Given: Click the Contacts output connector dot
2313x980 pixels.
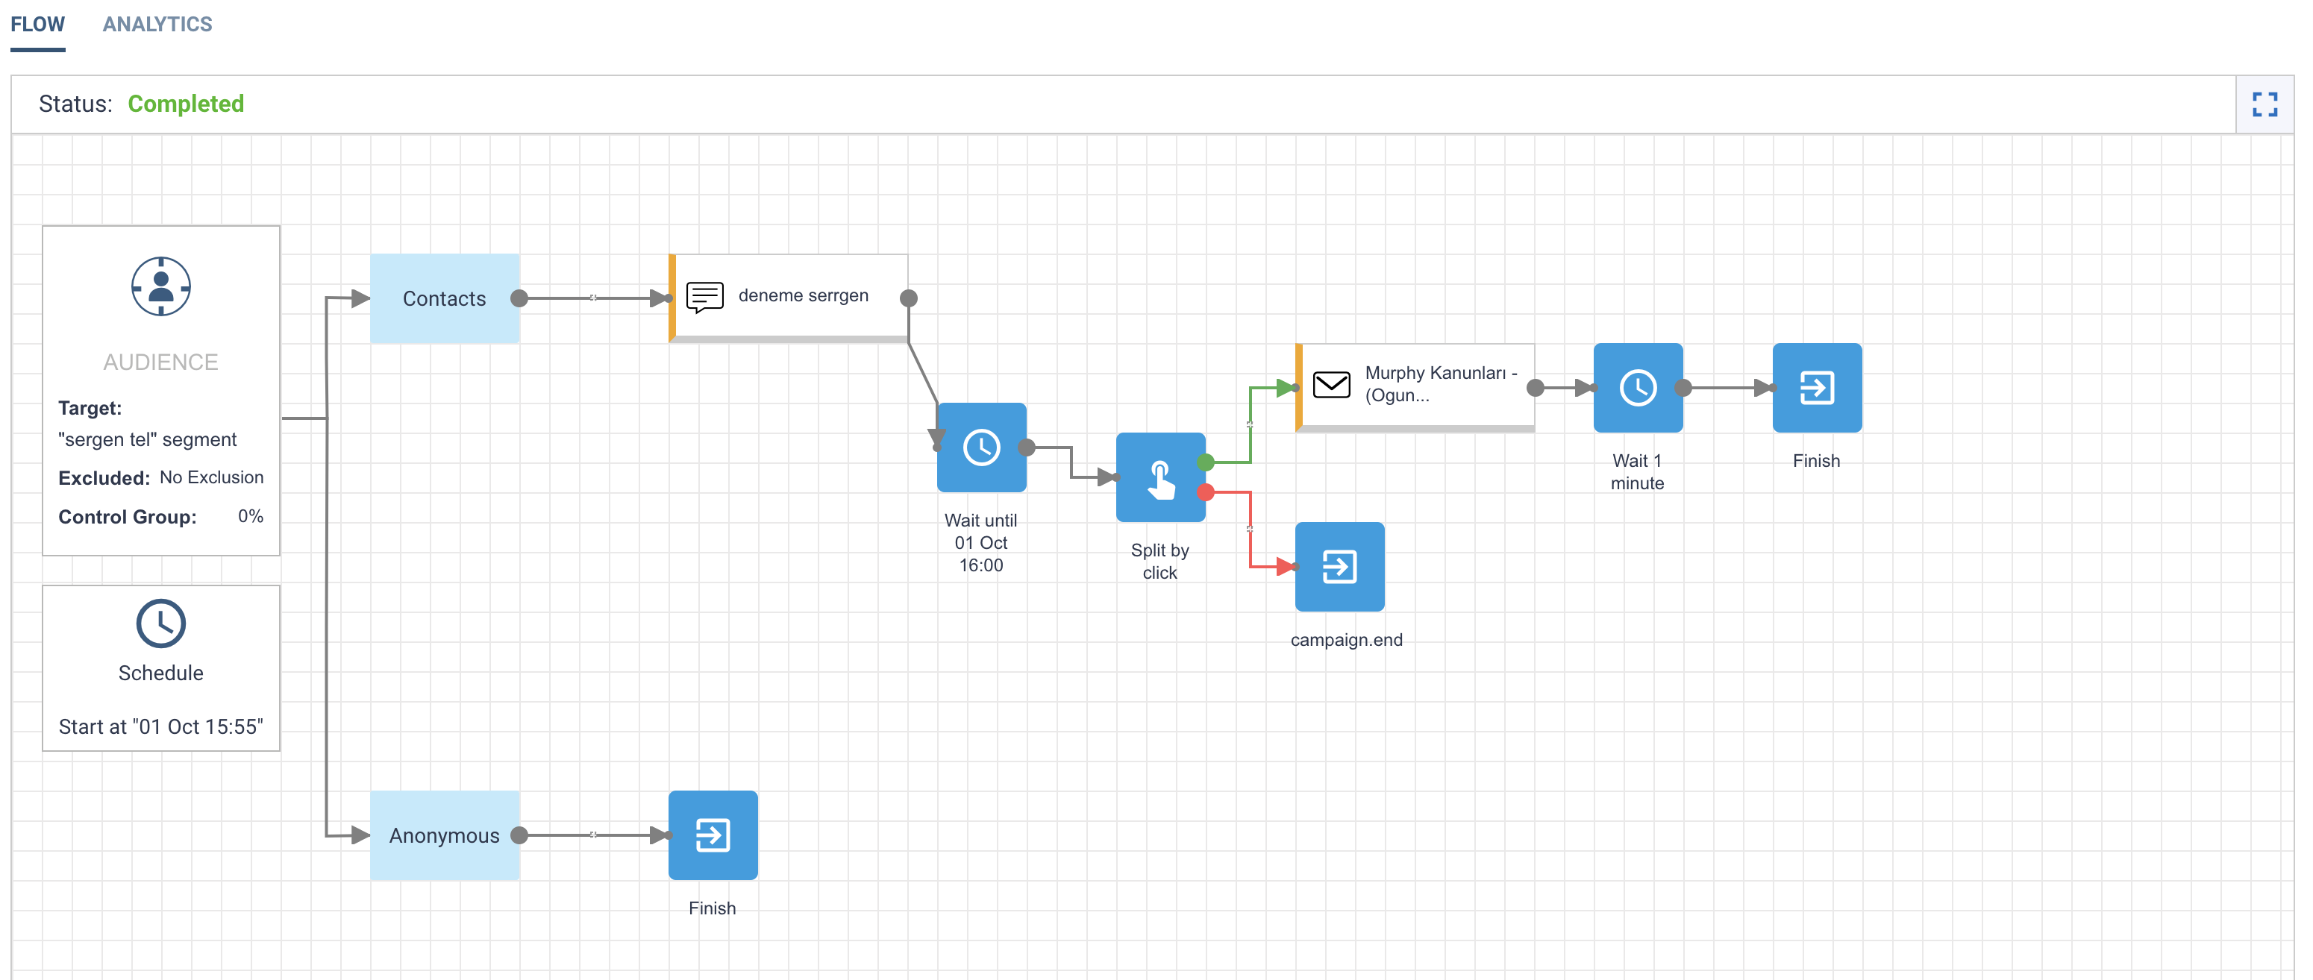Looking at the screenshot, I should [x=519, y=298].
